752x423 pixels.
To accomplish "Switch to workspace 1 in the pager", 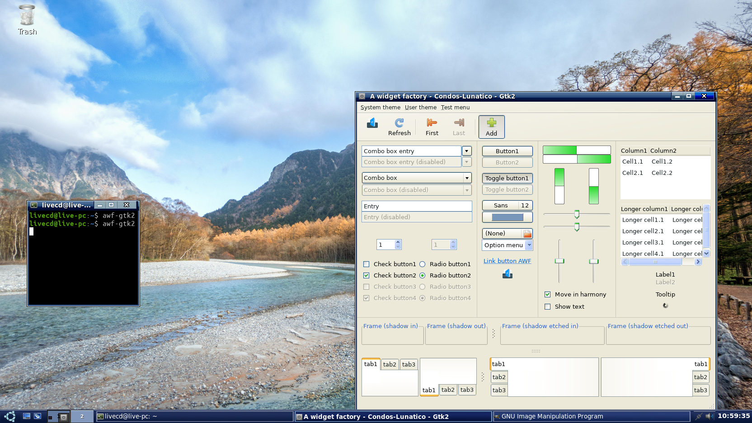I will pos(59,417).
